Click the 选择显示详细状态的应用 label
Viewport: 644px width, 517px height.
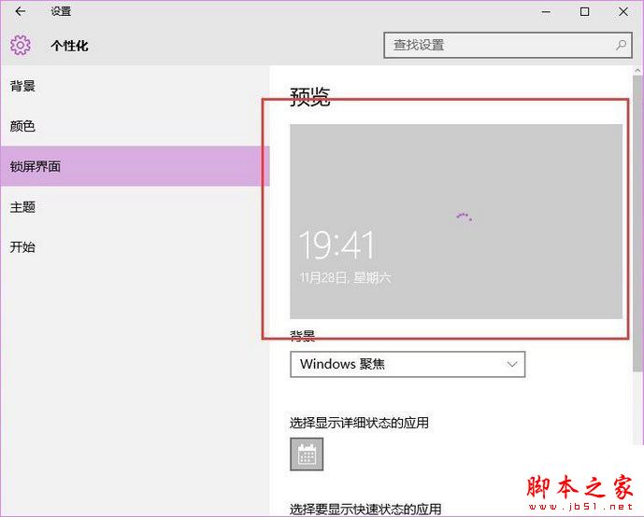point(359,423)
